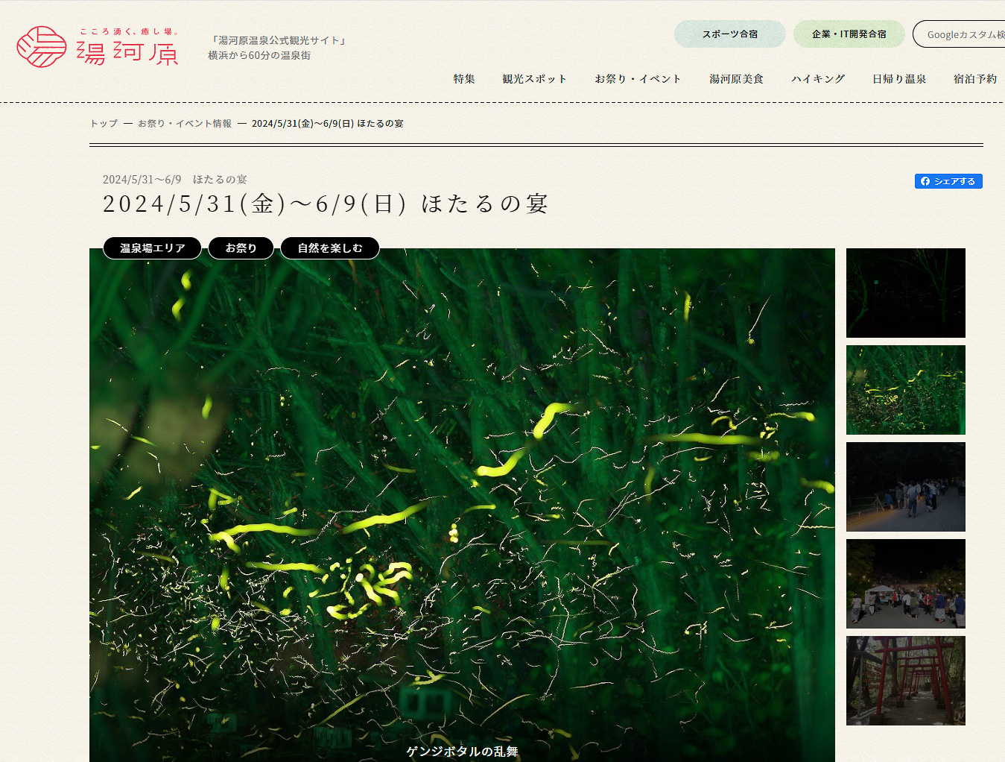
Task: Open 観光スポット menu item
Action: [534, 79]
